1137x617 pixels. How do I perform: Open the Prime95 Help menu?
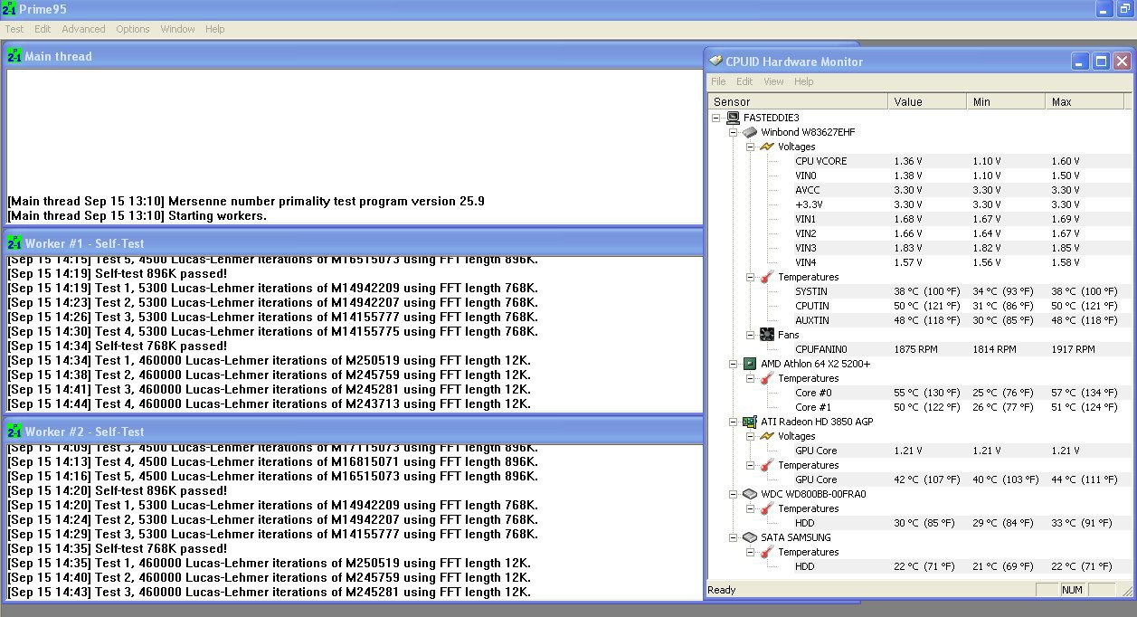pyautogui.click(x=214, y=29)
